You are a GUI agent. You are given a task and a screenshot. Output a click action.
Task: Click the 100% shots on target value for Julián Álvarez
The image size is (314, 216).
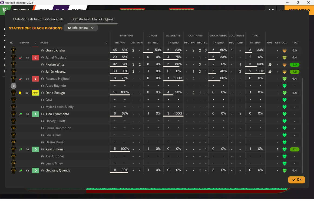(260, 71)
